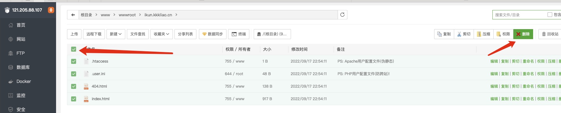The width and height of the screenshot is (561, 113).
Task: Cut selected files with 剪切
Action: click(464, 34)
